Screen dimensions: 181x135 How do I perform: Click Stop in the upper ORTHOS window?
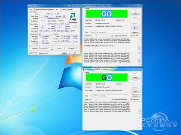pos(135,13)
